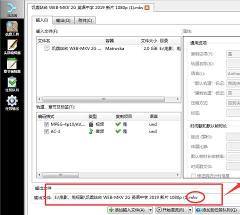Click the 轨道名称(K) input field
This screenshot has height=215, width=240.
(233, 63)
